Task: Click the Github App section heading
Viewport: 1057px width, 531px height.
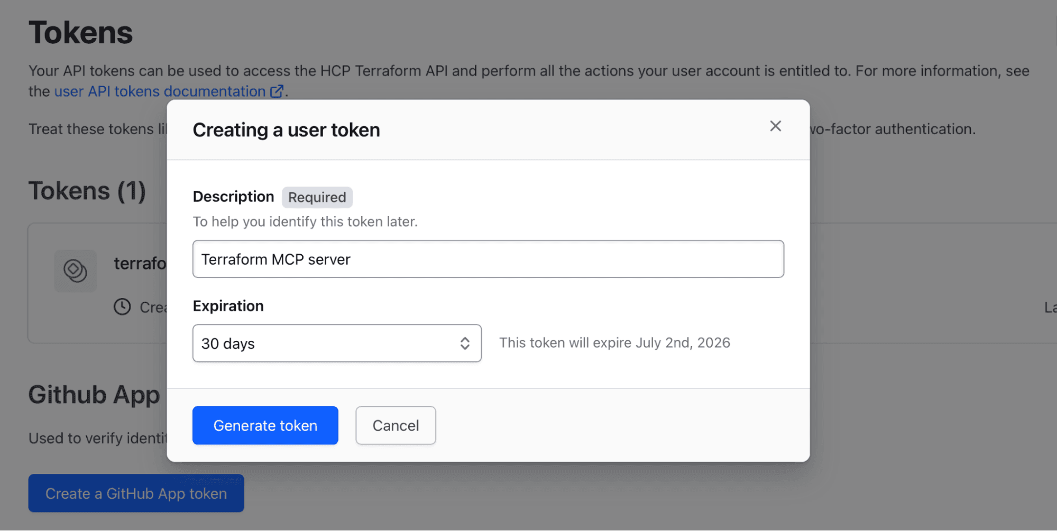Action: click(x=94, y=395)
